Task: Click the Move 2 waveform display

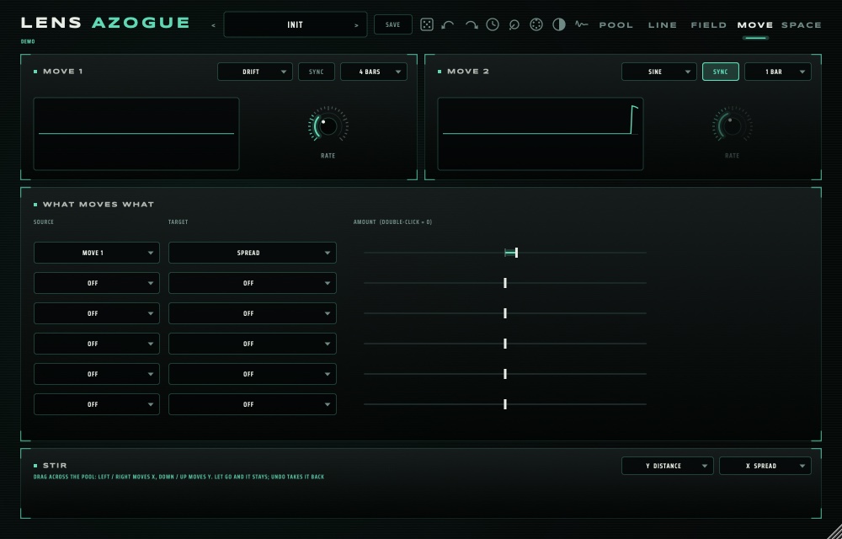Action: coord(541,134)
